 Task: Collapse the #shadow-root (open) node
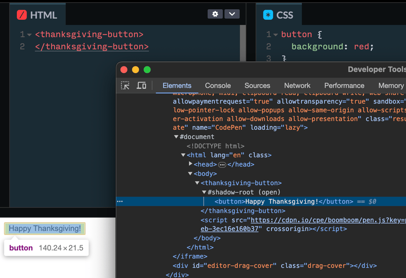(204, 192)
